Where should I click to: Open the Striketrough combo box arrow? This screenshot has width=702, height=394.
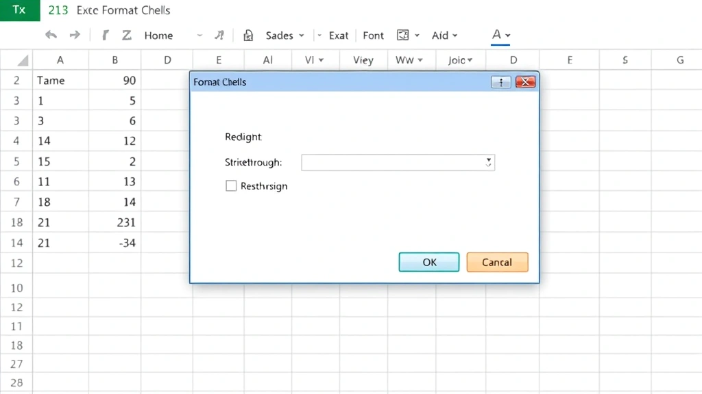488,162
